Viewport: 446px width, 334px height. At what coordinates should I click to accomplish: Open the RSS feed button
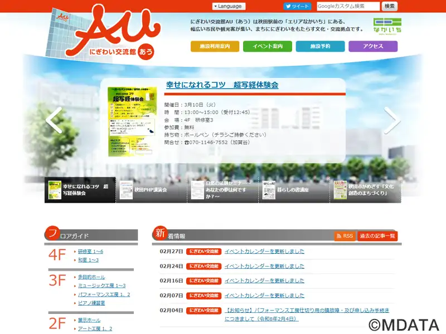(345, 236)
